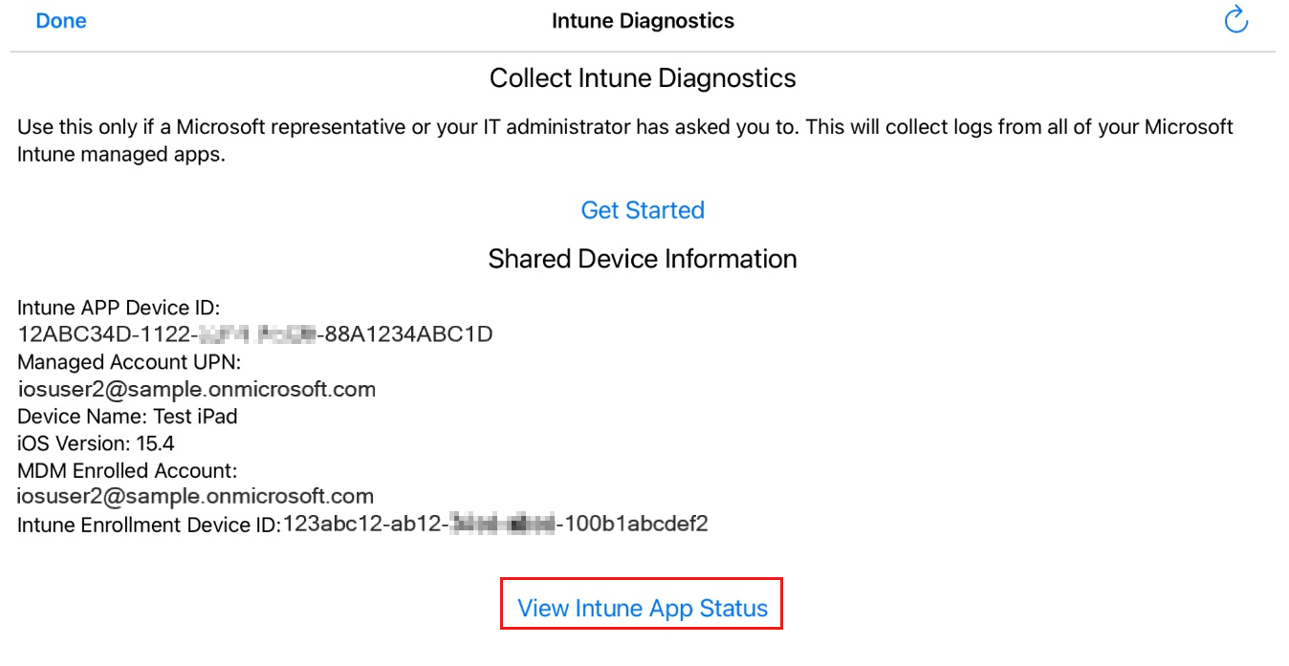Tap the Get Started link
This screenshot has height=666, width=1289.
click(x=643, y=210)
